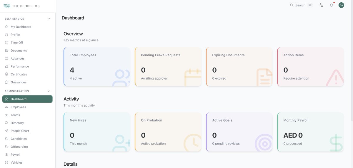Click the Advances menu label
Viewport: 353px width, 168px height.
coord(18,58)
